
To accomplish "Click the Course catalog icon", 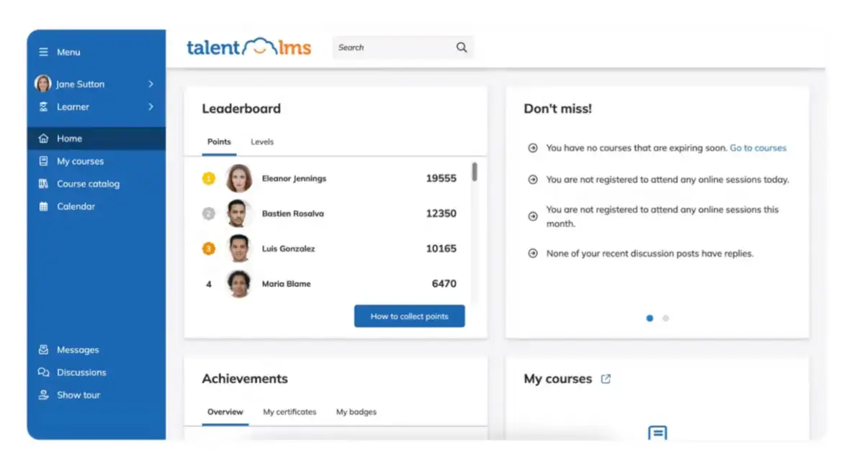I will [43, 184].
